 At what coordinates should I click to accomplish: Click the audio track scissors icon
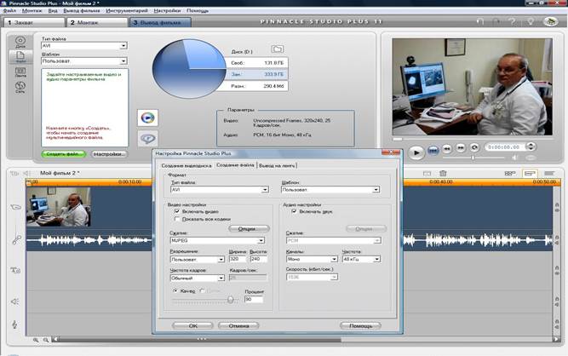[x=16, y=239]
